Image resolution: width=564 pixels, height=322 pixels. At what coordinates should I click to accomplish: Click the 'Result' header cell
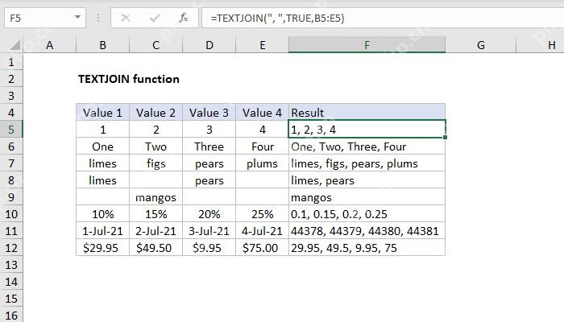click(367, 113)
